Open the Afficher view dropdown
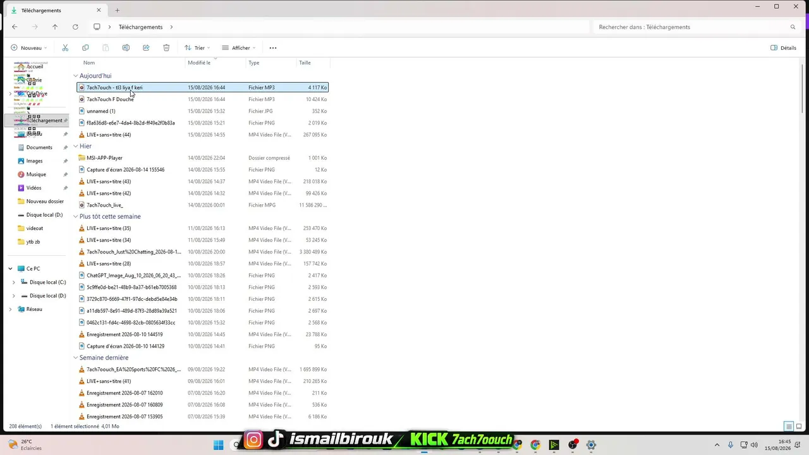 point(239,48)
